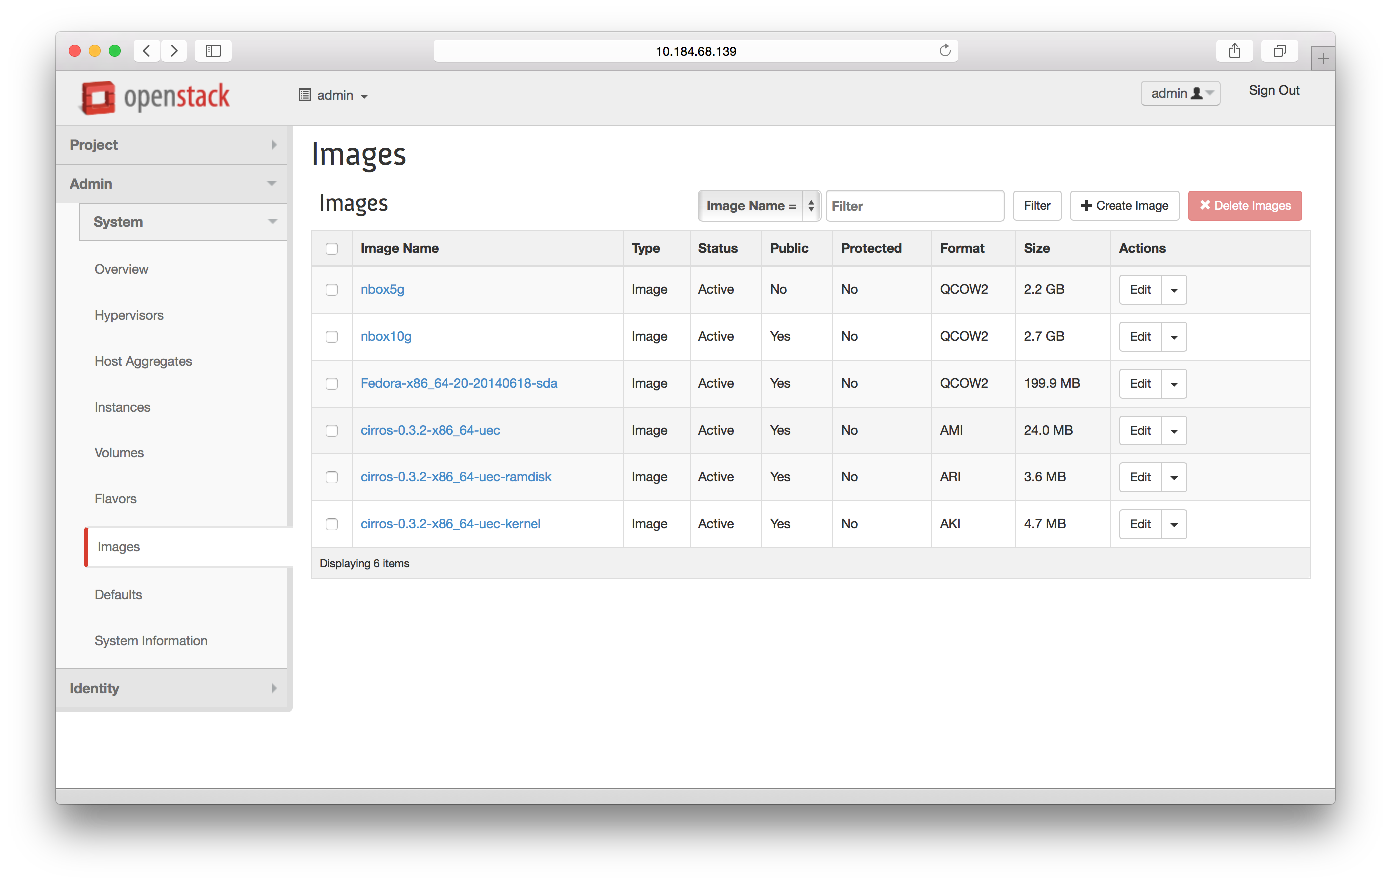This screenshot has width=1391, height=884.
Task: Open more actions for cirros uec AMI
Action: coord(1174,430)
